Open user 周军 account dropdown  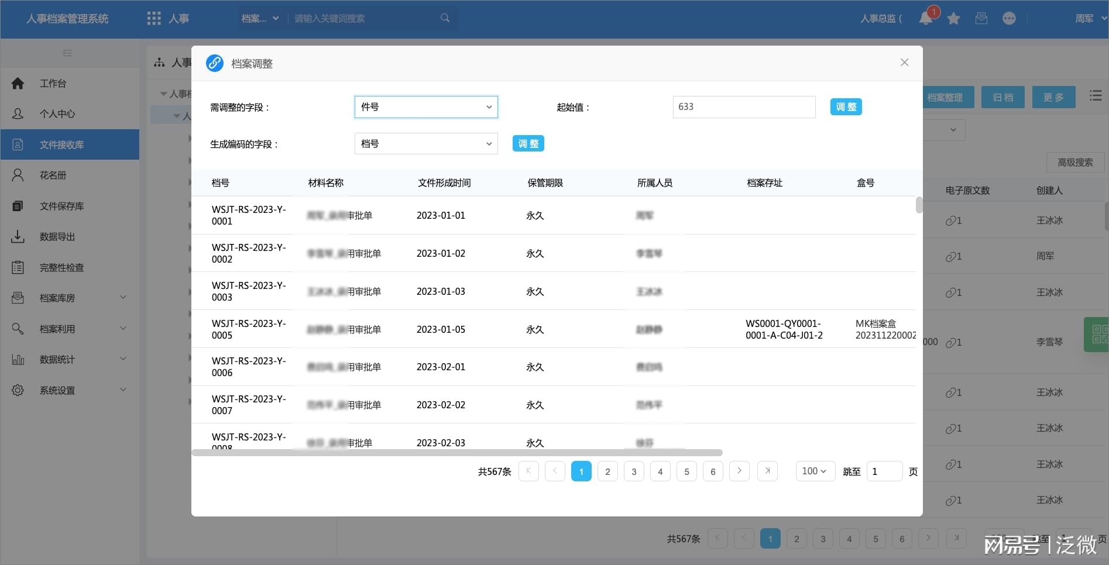1091,19
